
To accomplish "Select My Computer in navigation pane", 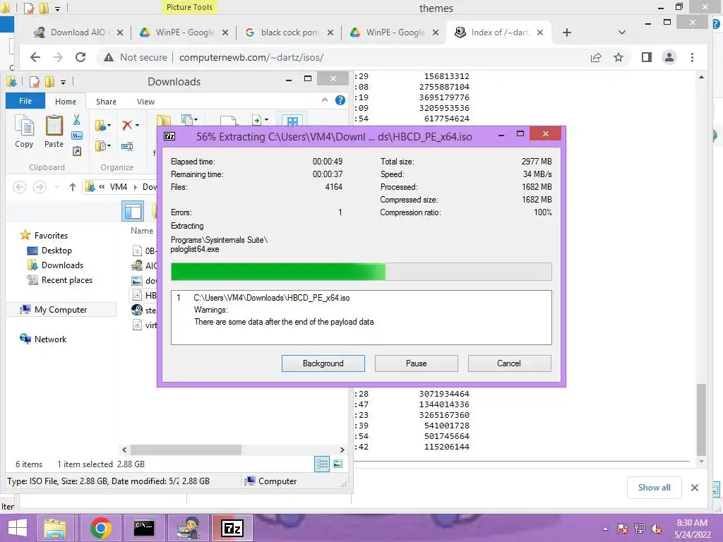I will click(61, 310).
